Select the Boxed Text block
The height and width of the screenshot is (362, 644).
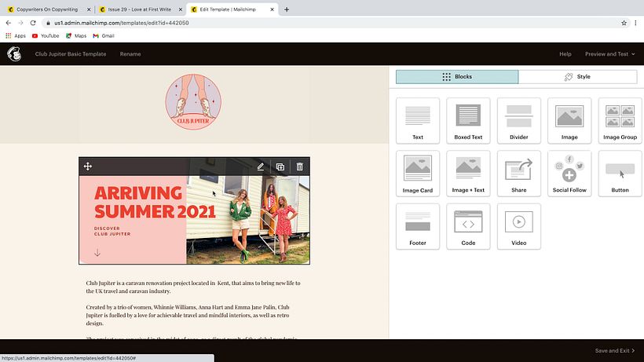468,120
